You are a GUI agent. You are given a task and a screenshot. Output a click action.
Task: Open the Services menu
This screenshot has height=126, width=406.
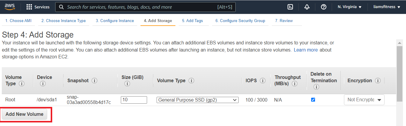coord(38,7)
